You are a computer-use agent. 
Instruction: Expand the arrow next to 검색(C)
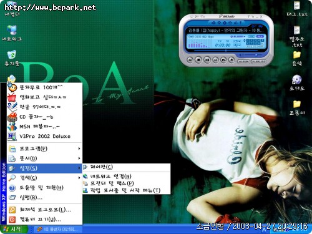coord(79,178)
